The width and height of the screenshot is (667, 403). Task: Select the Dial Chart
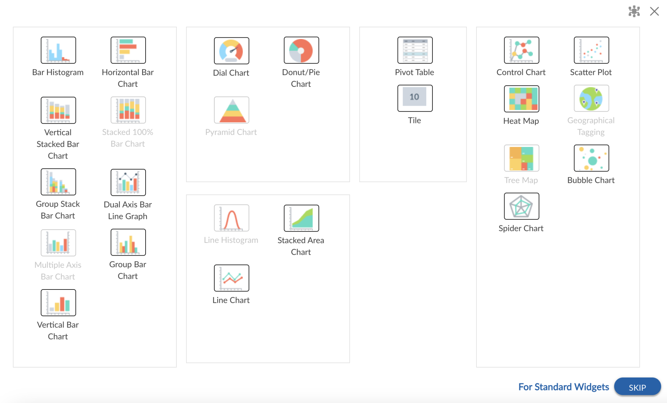point(231,51)
